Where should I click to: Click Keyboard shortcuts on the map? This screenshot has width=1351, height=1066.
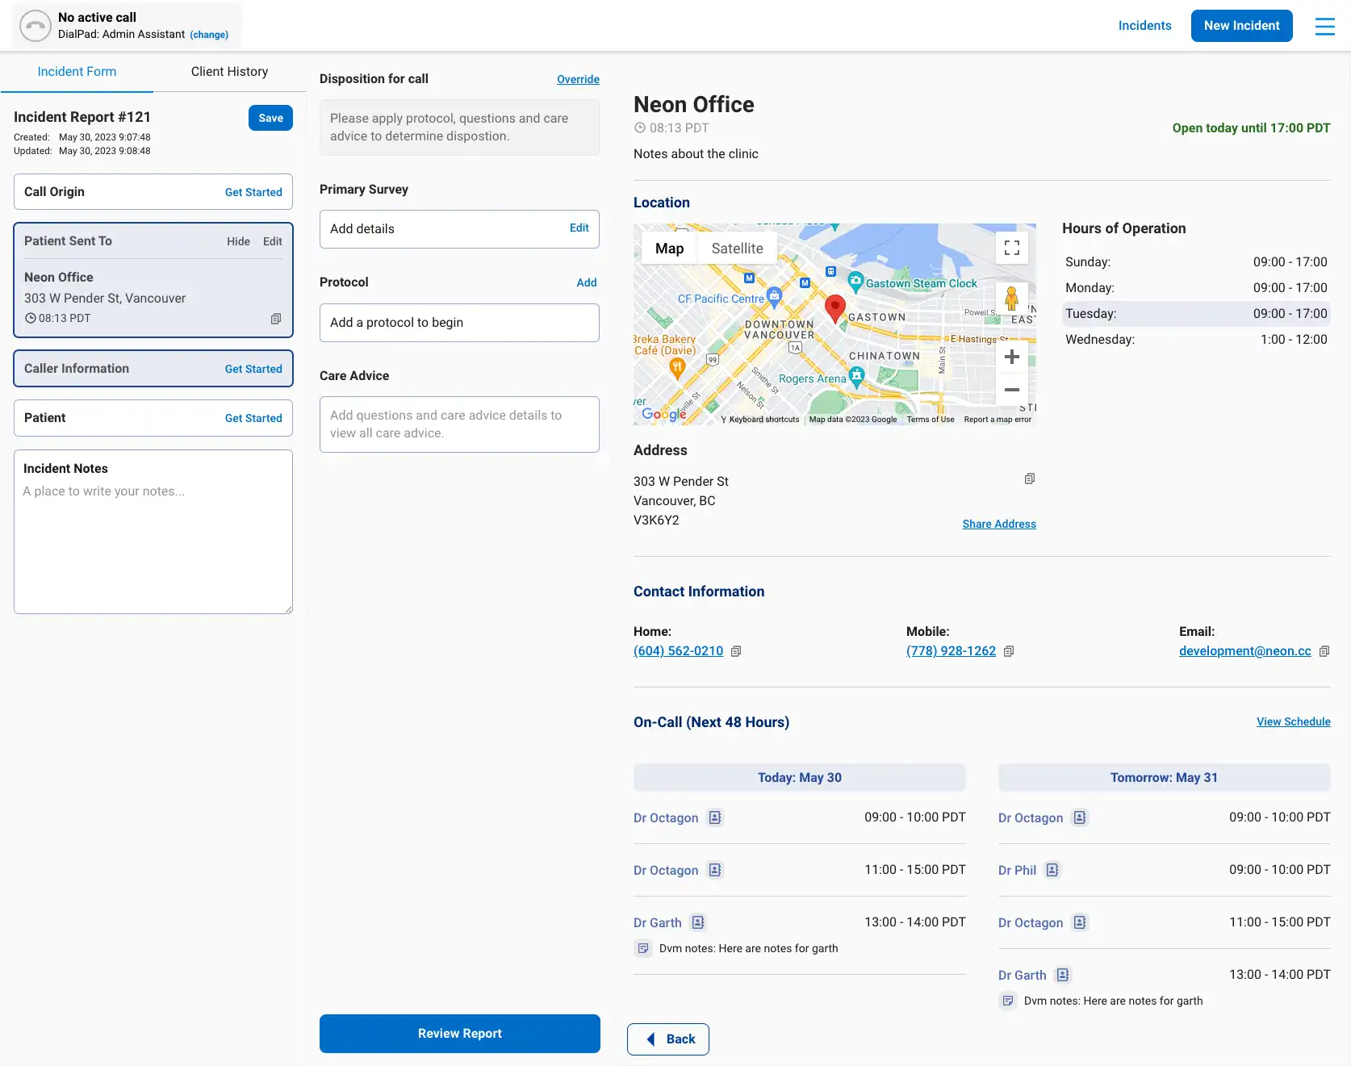tap(764, 420)
